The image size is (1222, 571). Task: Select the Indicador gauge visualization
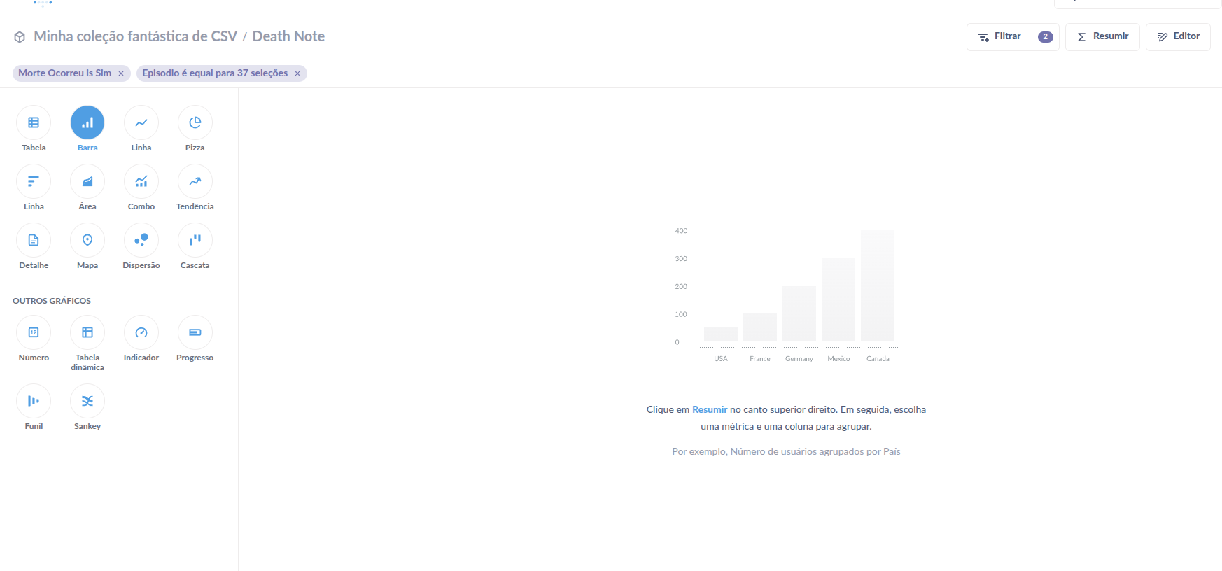141,333
